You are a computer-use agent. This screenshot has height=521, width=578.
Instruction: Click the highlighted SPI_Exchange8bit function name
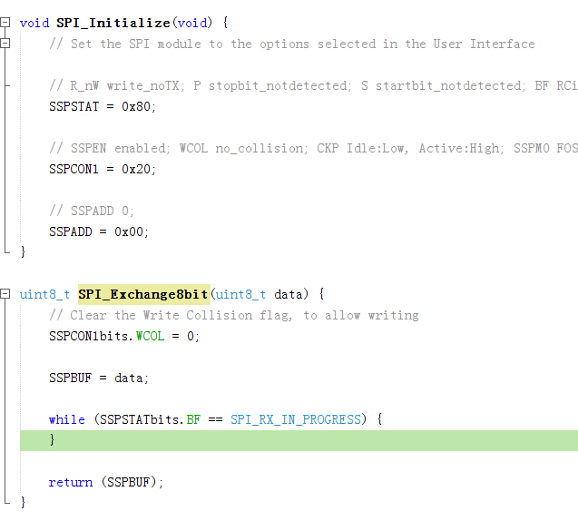click(143, 294)
